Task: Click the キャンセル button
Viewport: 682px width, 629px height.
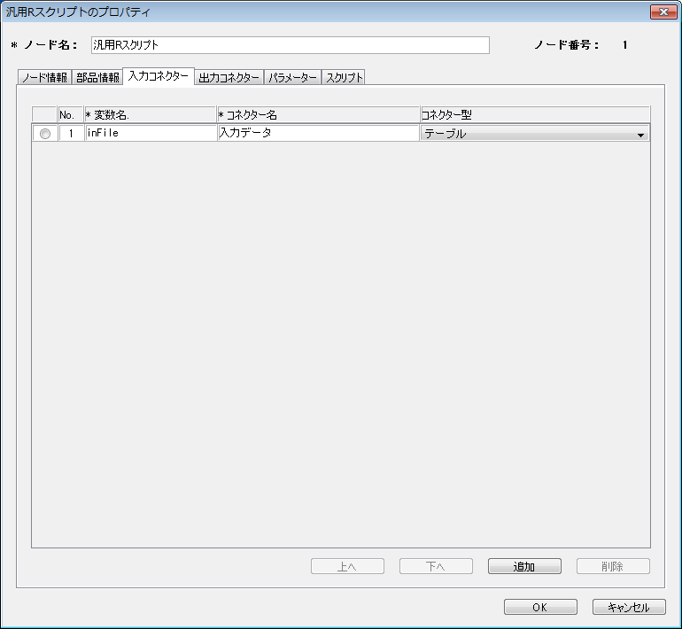Action: tap(629, 608)
